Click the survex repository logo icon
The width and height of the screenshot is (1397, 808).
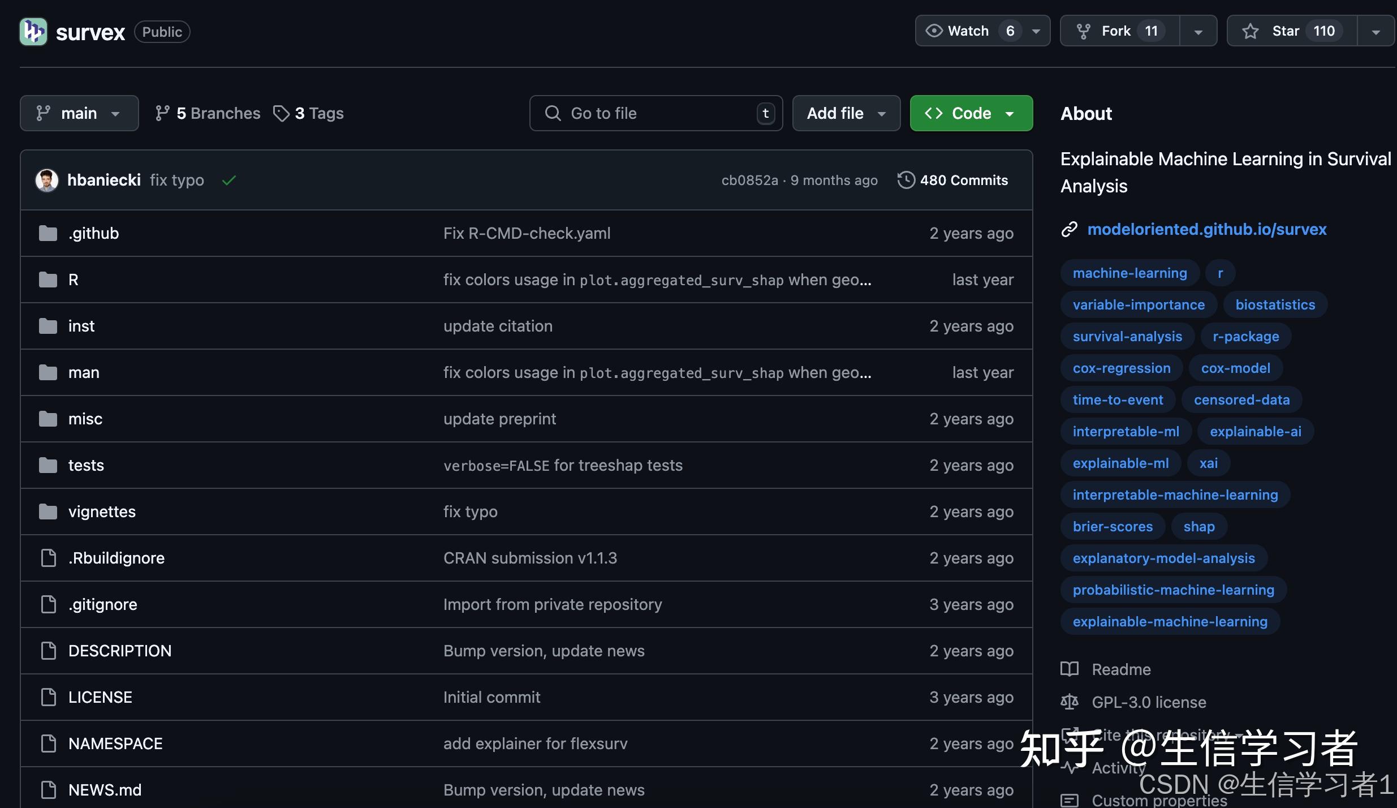(33, 31)
